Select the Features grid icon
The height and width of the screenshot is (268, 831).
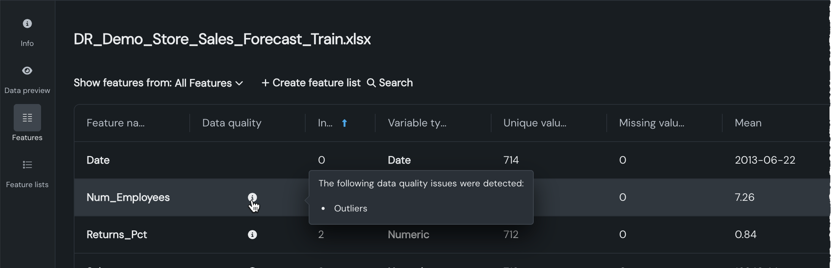coord(27,118)
